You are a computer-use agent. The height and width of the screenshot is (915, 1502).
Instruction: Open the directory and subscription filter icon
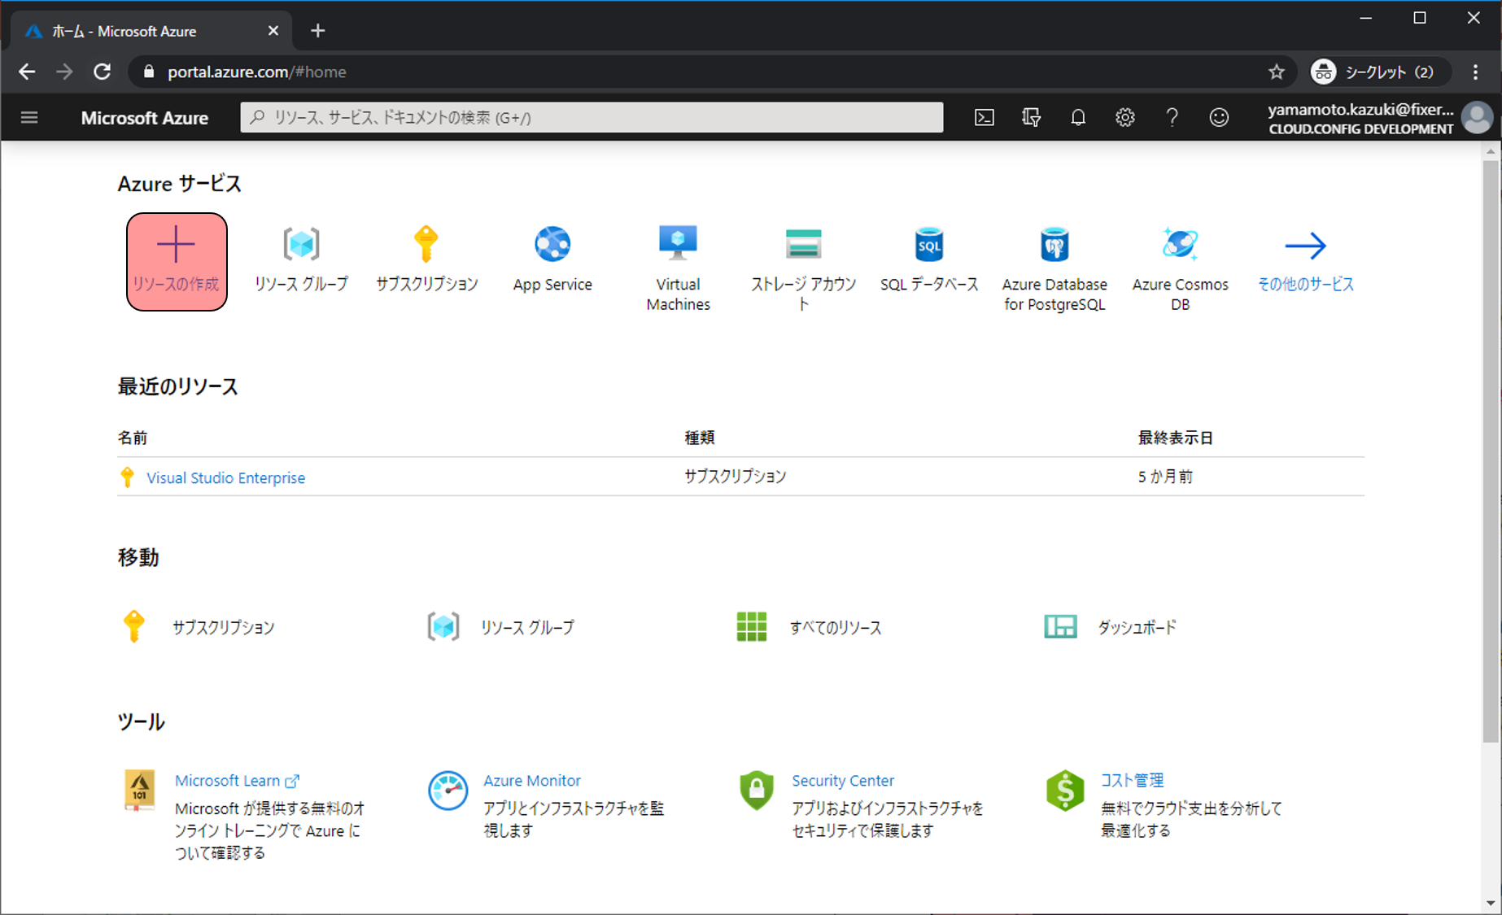pos(1031,118)
